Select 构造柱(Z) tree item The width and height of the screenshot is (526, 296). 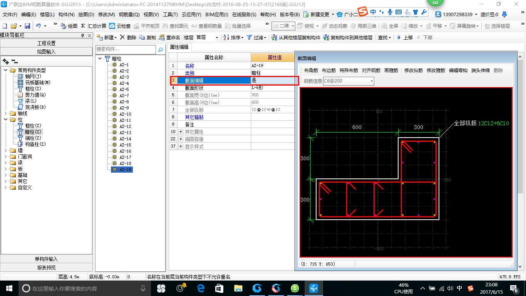(35, 144)
